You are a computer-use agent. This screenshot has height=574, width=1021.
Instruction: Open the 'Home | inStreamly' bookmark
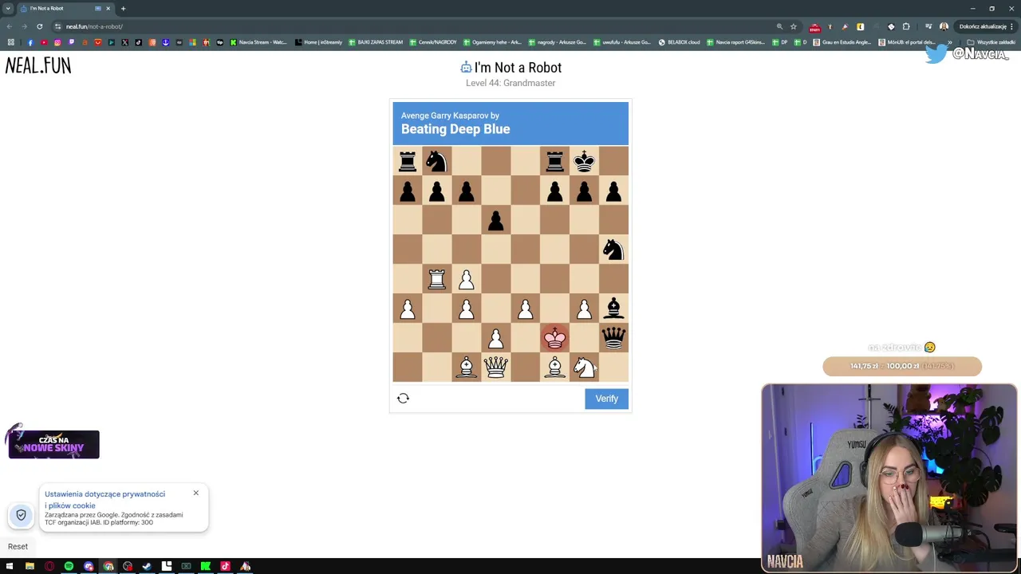pos(318,42)
